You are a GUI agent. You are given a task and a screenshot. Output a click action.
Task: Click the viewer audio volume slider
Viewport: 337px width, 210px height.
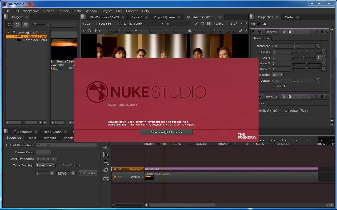point(215,31)
